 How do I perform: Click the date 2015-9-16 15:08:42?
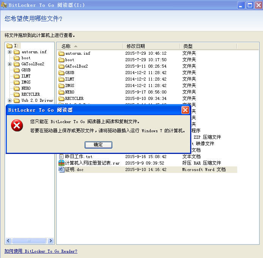point(146,157)
